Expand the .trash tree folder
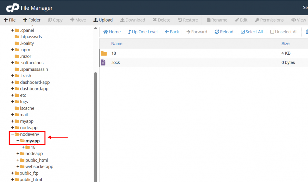308x182 pixels. tap(12, 76)
